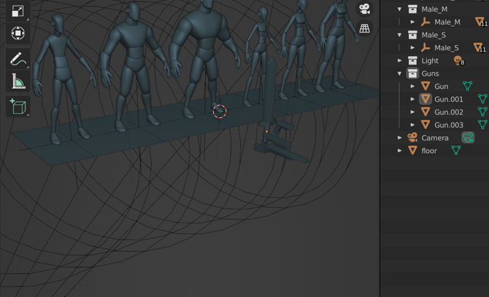Click the green camera data icon
Screen dimensions: 489x297
pos(467,137)
